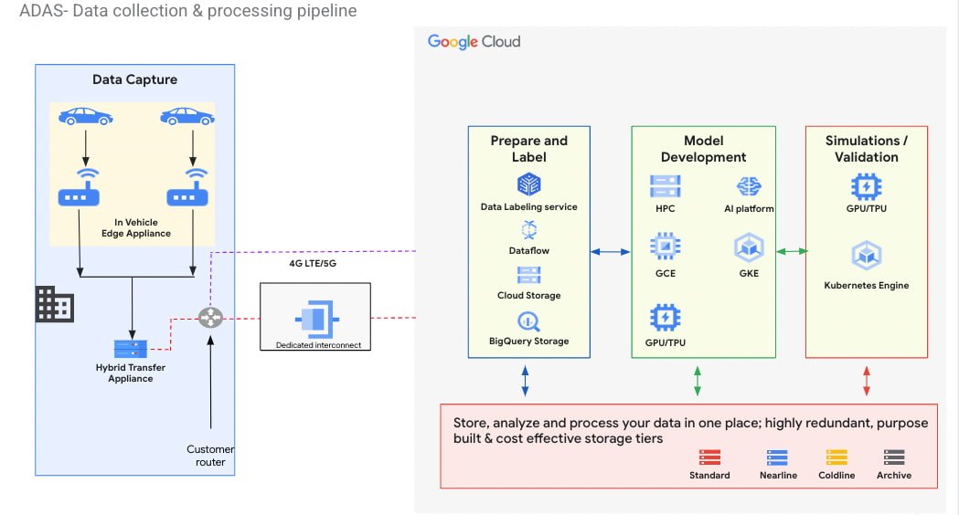This screenshot has height=515, width=959.
Task: Select the 'Hybrid Transfer Appliance' label
Action: pos(130,373)
